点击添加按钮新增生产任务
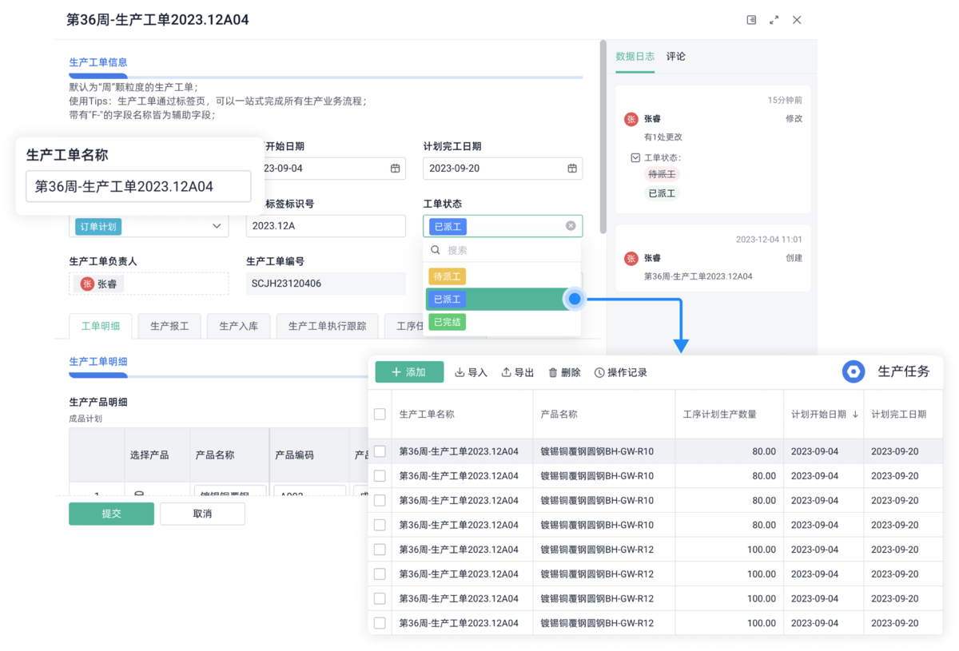Image resolution: width=959 pixels, height=651 pixels. click(408, 371)
